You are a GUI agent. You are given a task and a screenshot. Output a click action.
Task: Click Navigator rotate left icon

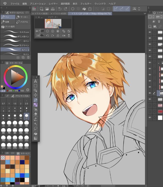point(47,35)
